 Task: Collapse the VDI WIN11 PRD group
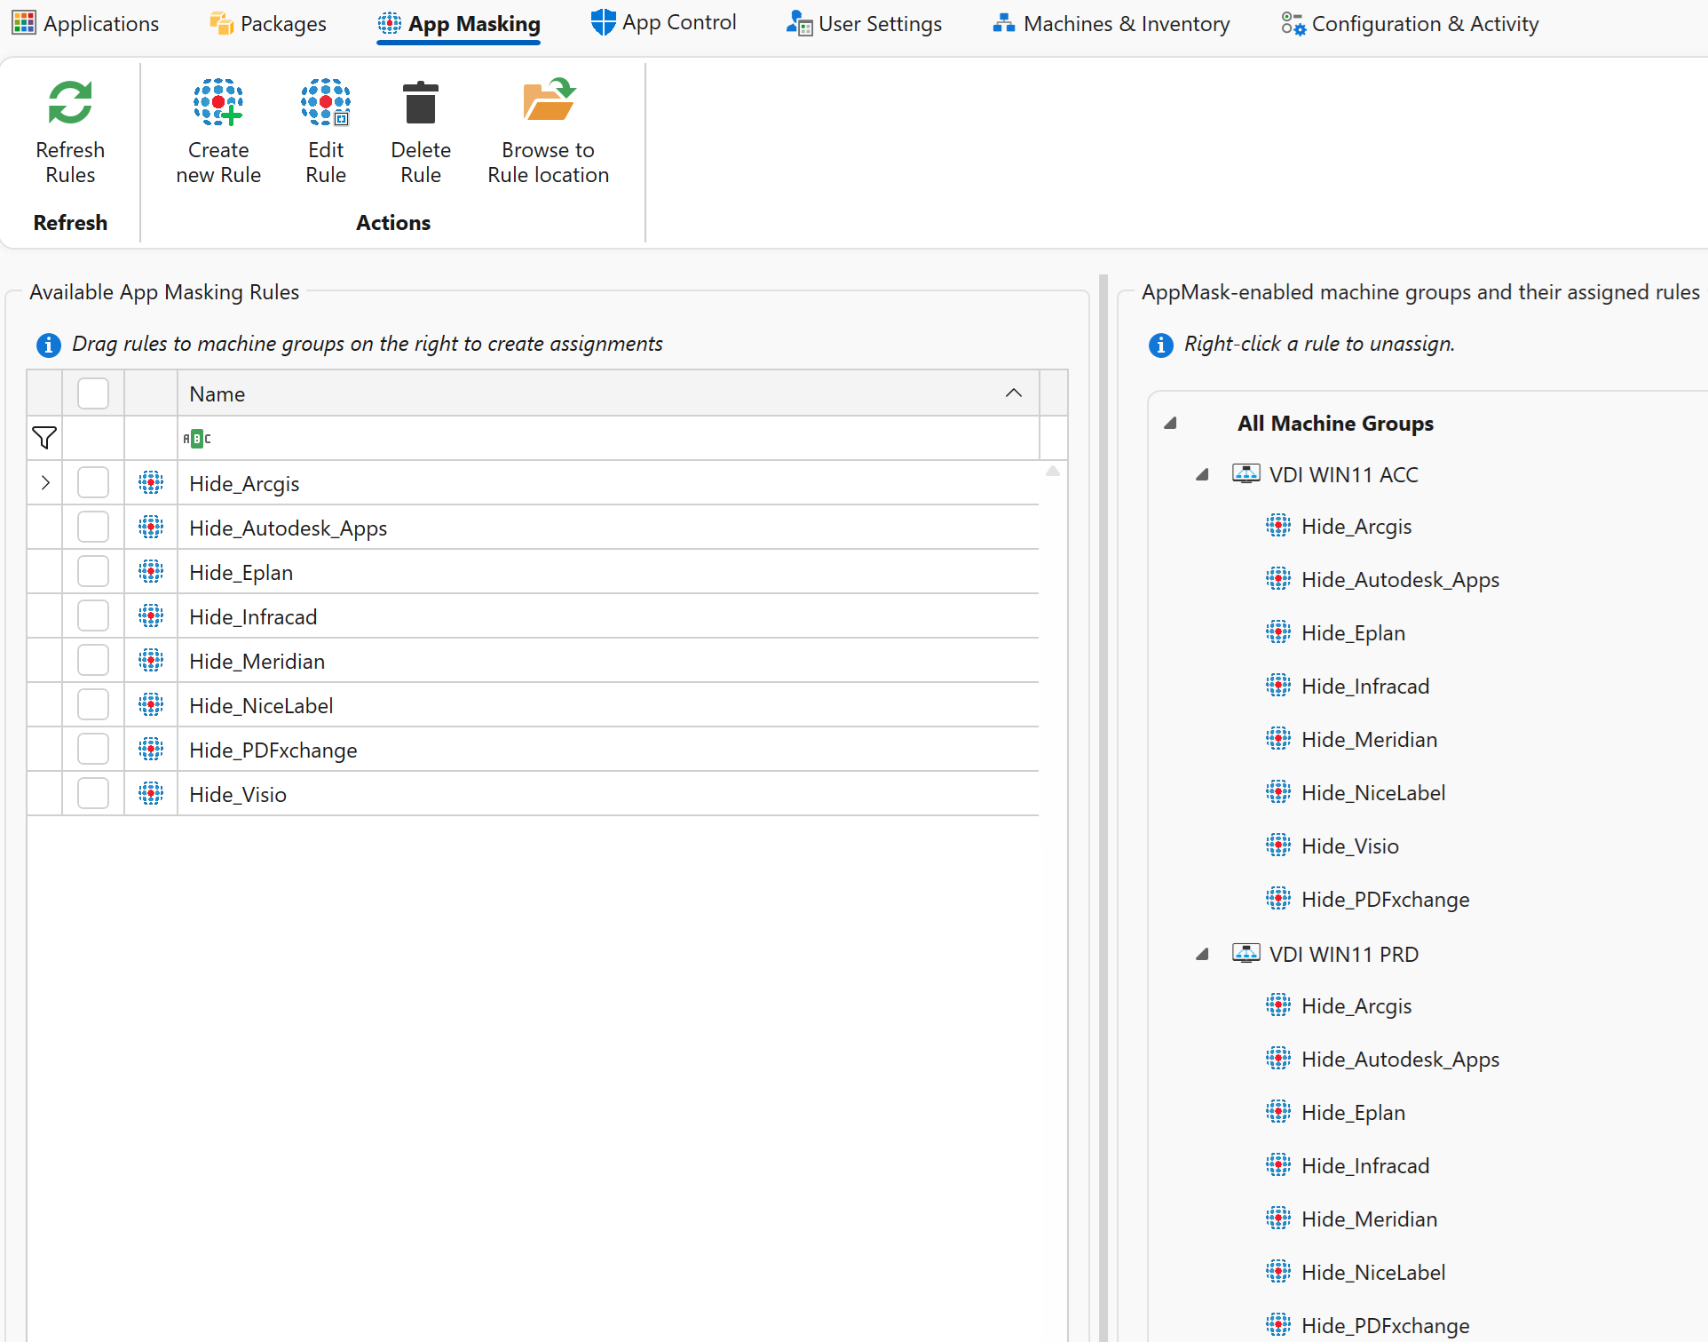tap(1202, 955)
